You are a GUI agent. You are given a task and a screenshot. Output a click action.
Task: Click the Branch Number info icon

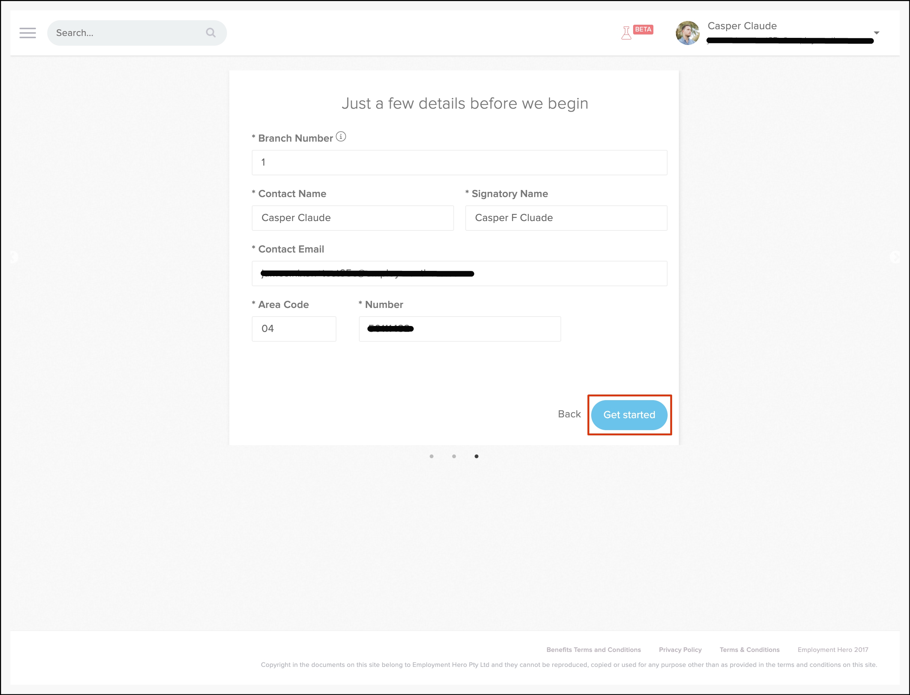pos(341,136)
